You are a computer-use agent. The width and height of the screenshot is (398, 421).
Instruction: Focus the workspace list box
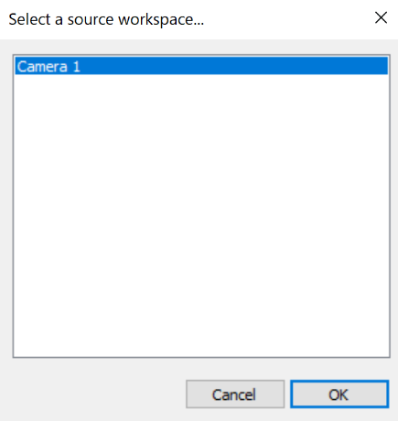coord(201,206)
